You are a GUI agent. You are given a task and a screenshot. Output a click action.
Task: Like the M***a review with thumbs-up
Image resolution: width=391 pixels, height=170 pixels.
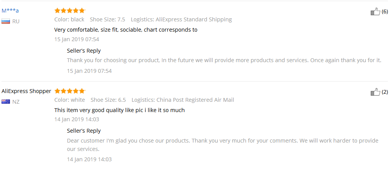(x=375, y=11)
